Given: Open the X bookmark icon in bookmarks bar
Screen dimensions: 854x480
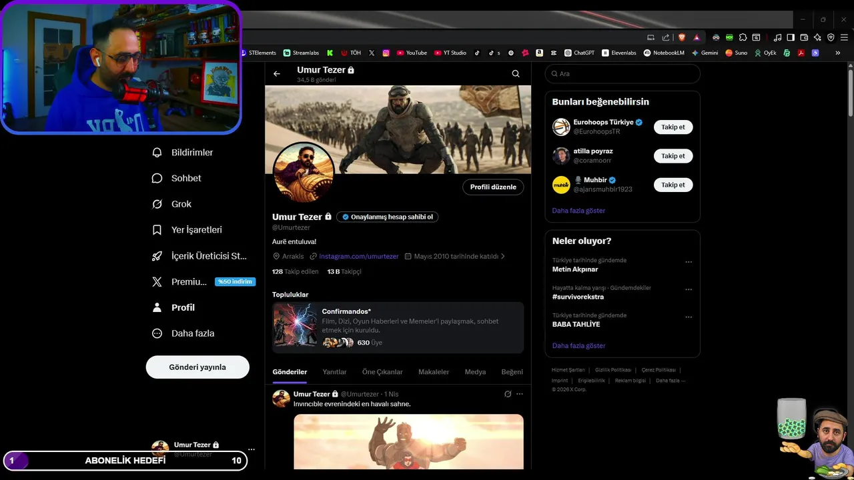Looking at the screenshot, I should (x=372, y=53).
